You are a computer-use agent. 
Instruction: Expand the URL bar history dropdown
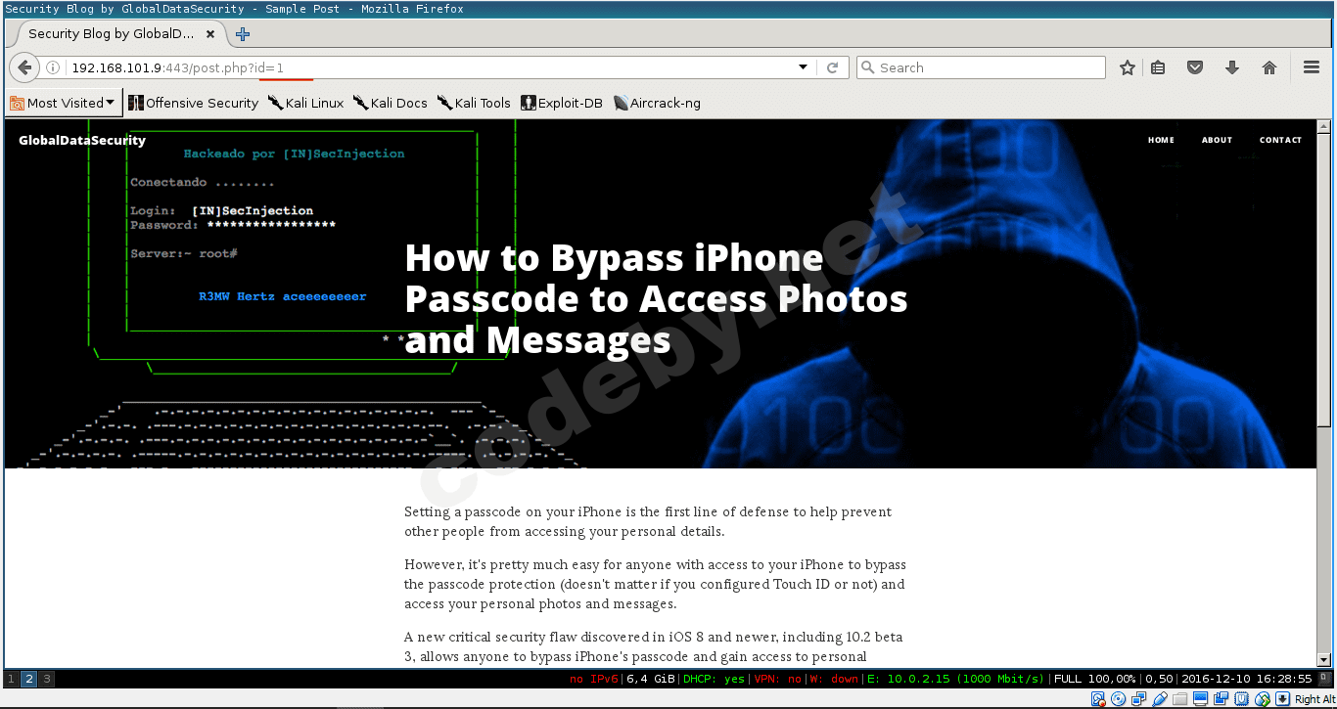[804, 67]
